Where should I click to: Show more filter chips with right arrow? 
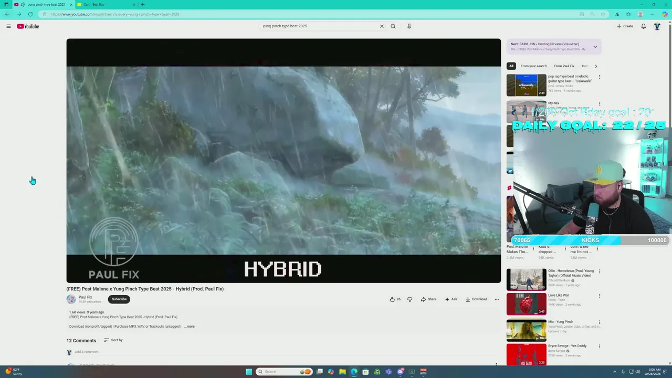click(x=596, y=66)
